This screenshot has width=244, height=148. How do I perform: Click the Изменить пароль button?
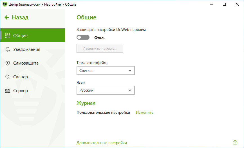click(100, 48)
